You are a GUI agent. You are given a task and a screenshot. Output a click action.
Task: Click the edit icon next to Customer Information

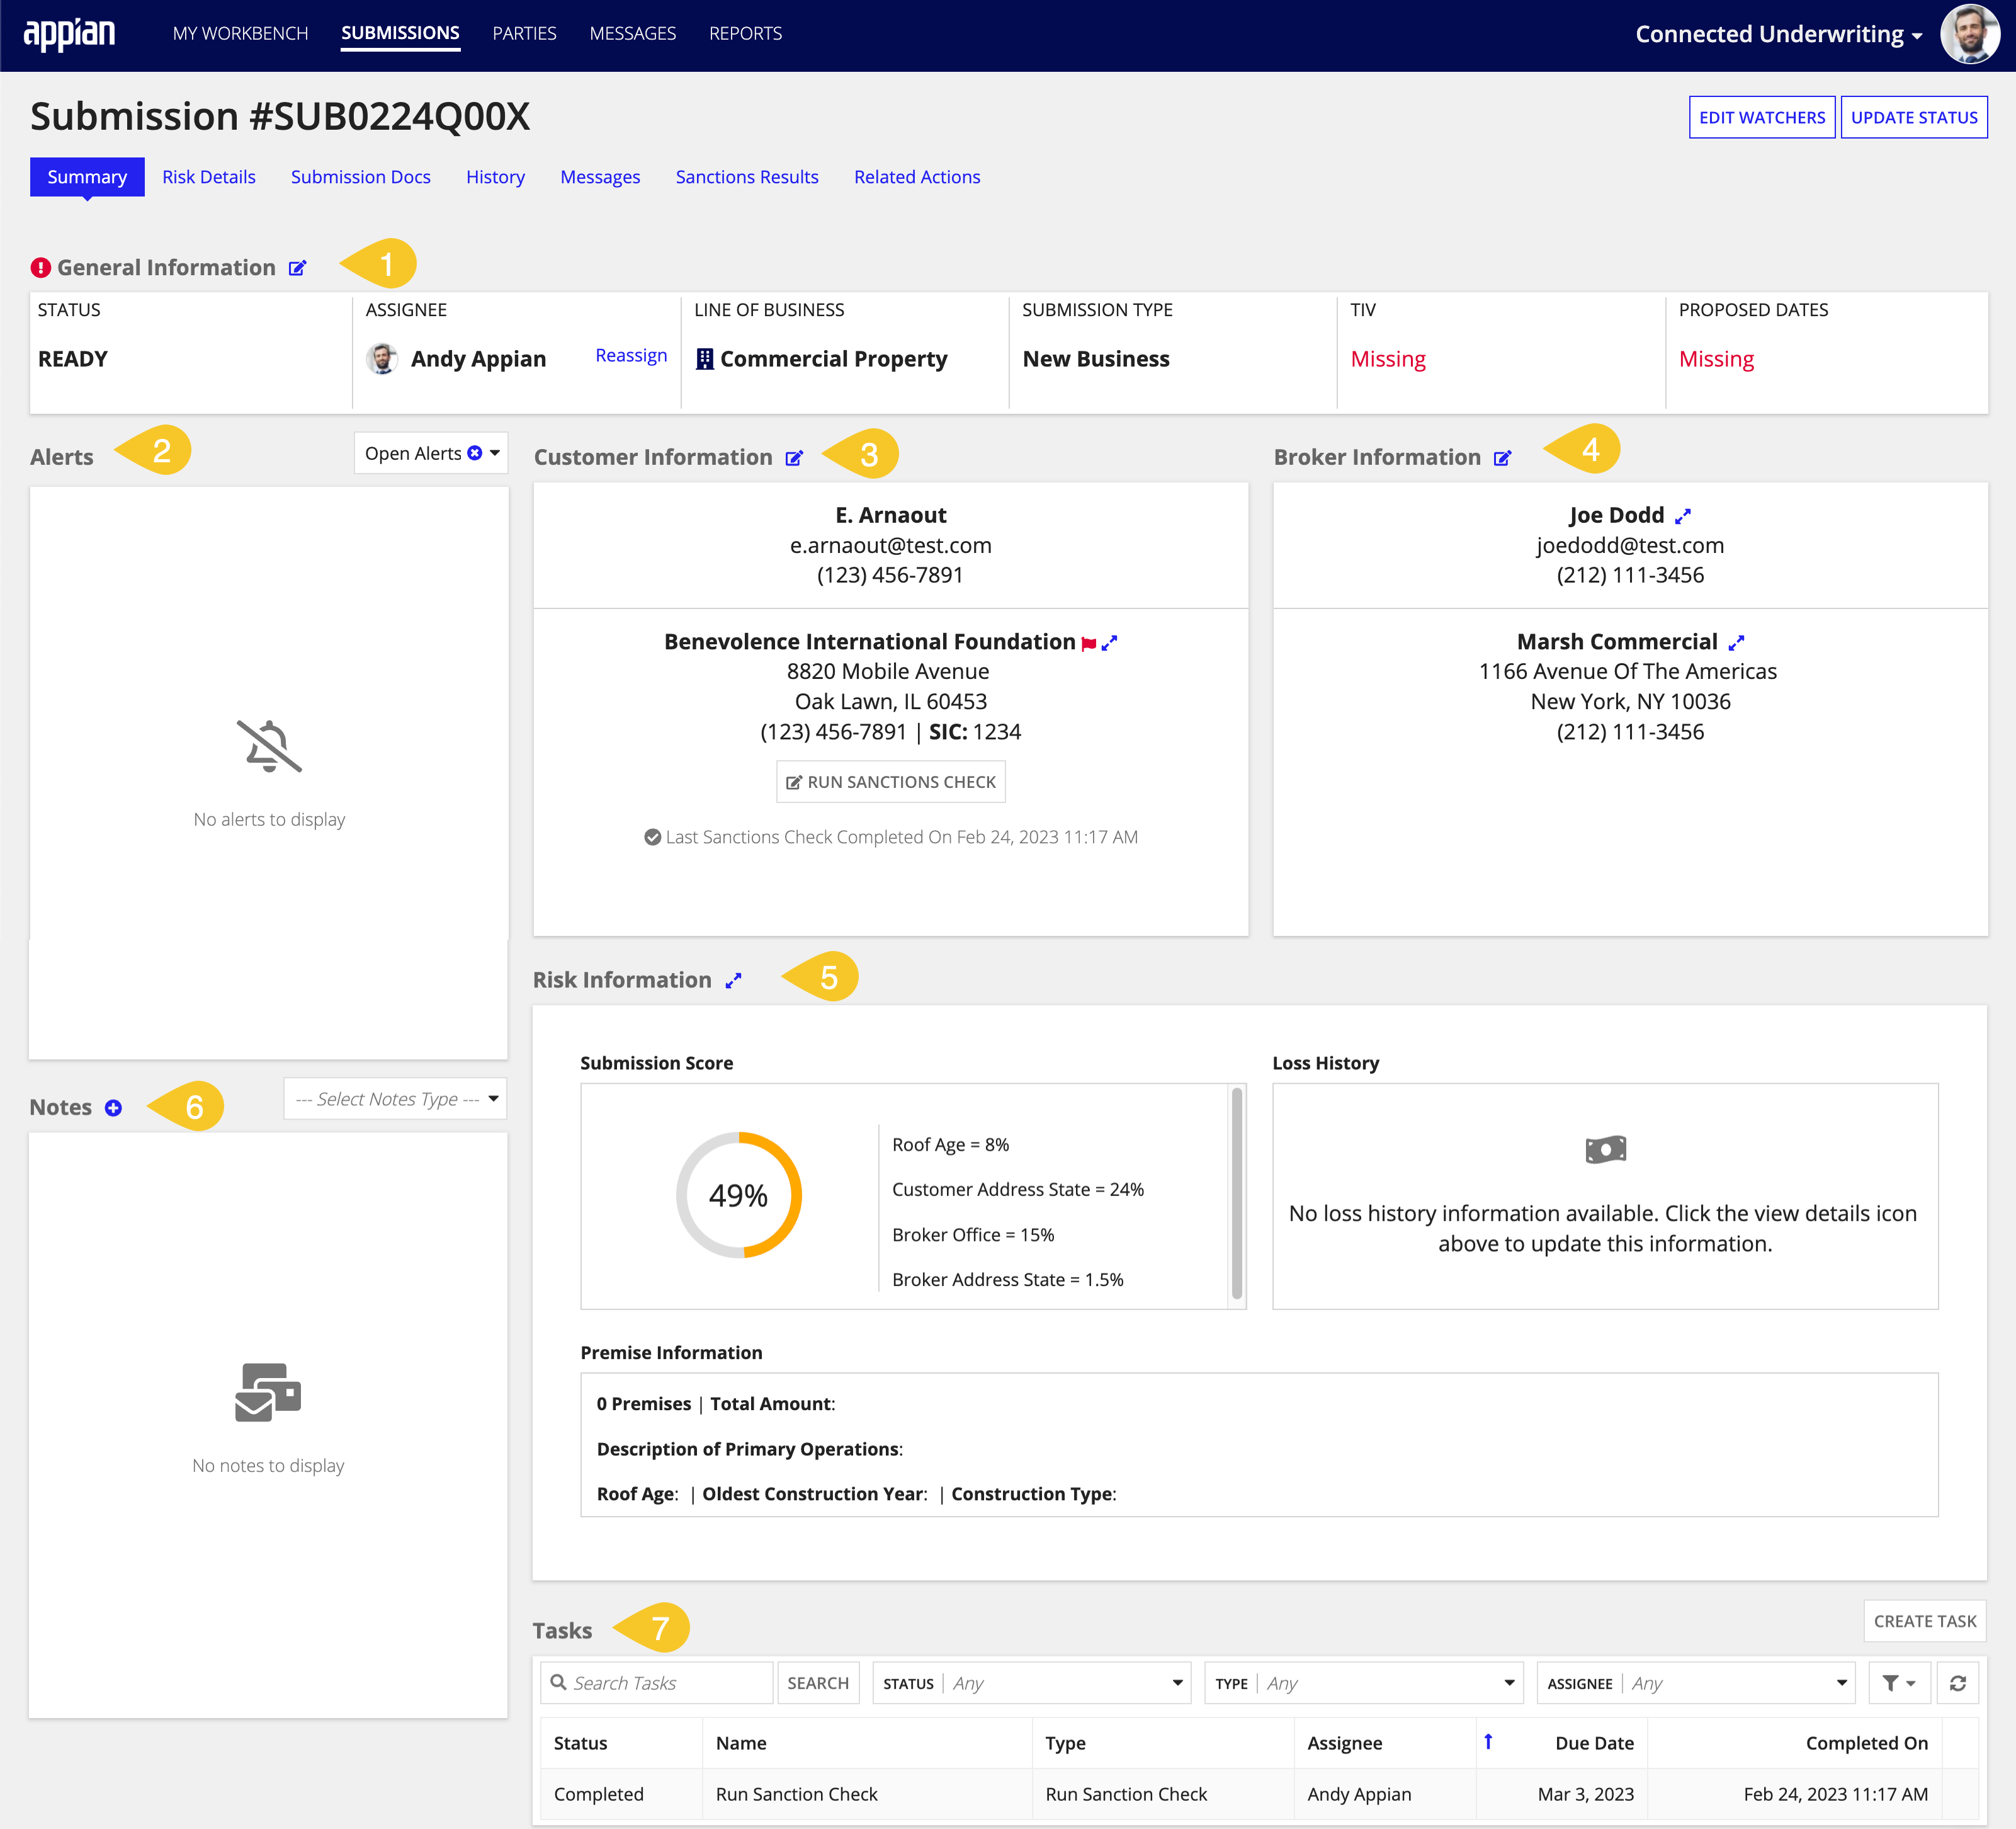point(799,457)
